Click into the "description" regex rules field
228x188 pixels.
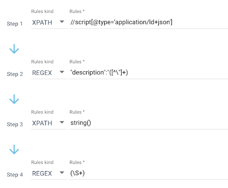(149, 73)
